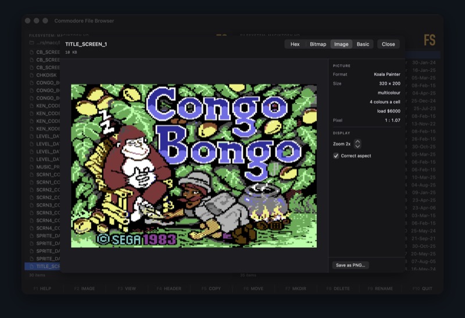Open the Basic view tab
Viewport: 465px width, 318px height.
point(363,44)
